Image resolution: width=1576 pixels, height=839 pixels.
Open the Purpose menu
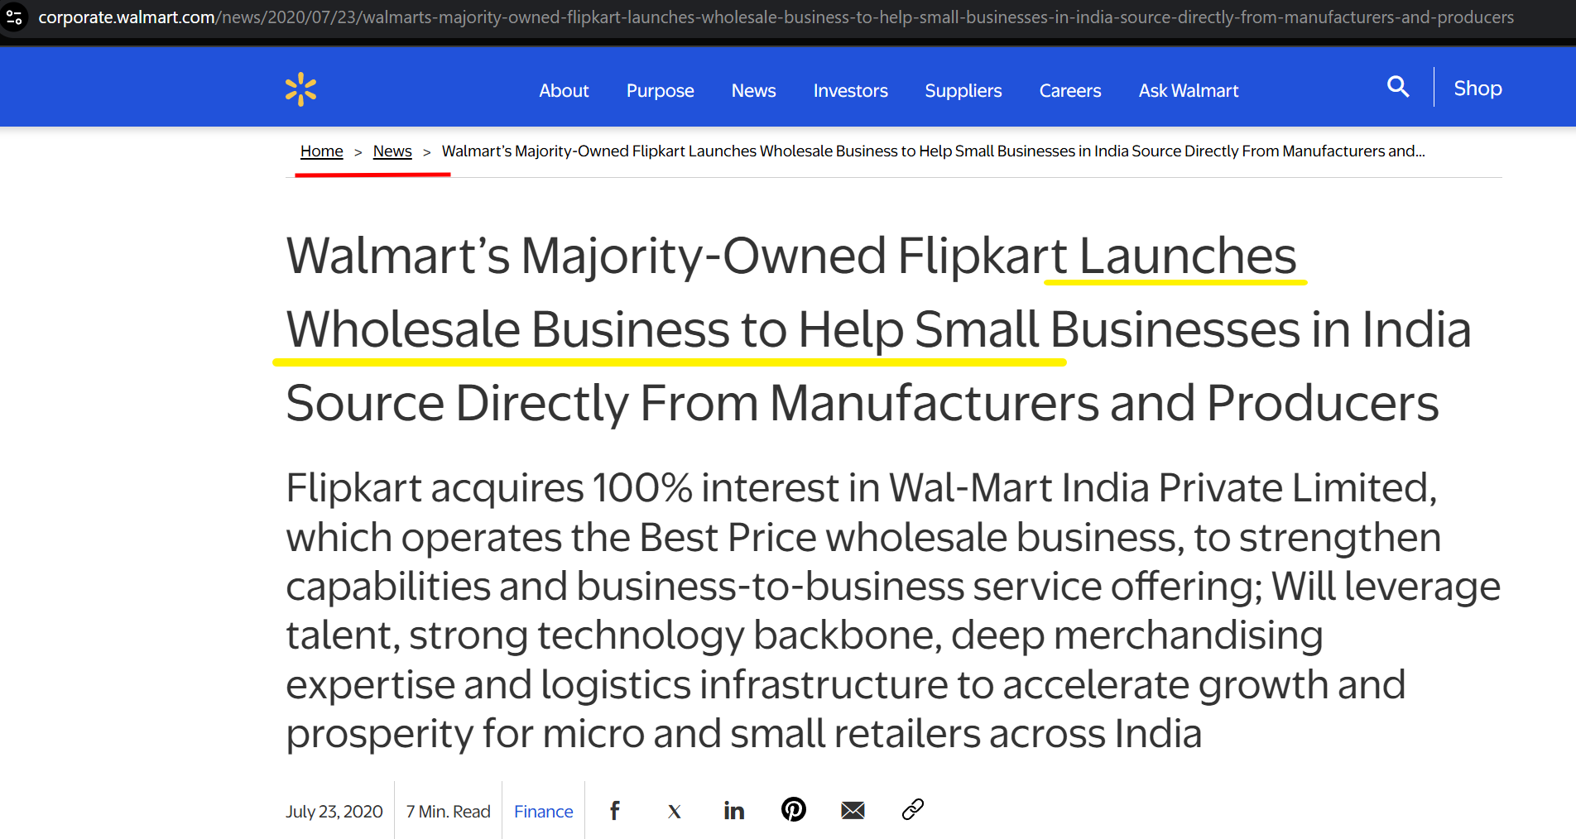[x=660, y=91]
